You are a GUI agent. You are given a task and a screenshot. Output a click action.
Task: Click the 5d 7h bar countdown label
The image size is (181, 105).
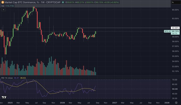175,33
